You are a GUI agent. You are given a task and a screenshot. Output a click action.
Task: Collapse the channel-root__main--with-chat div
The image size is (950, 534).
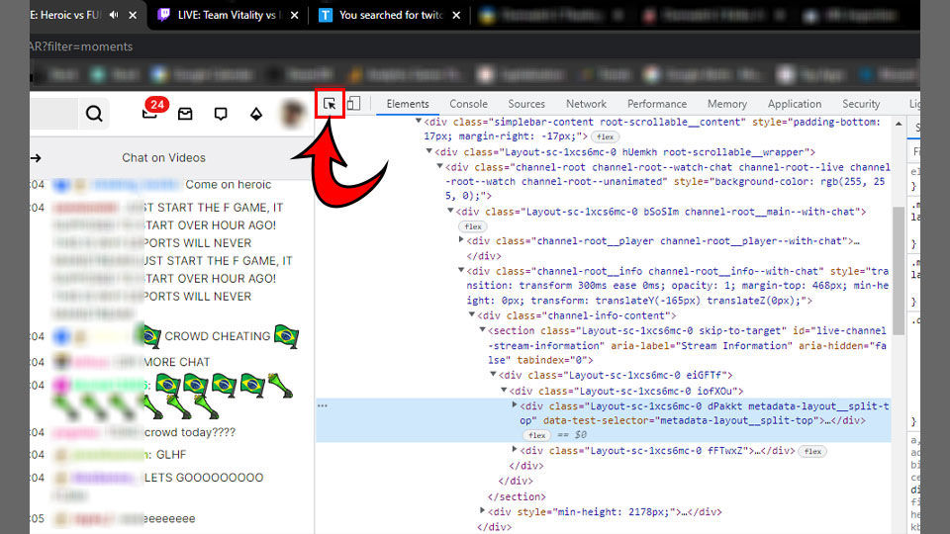(450, 211)
